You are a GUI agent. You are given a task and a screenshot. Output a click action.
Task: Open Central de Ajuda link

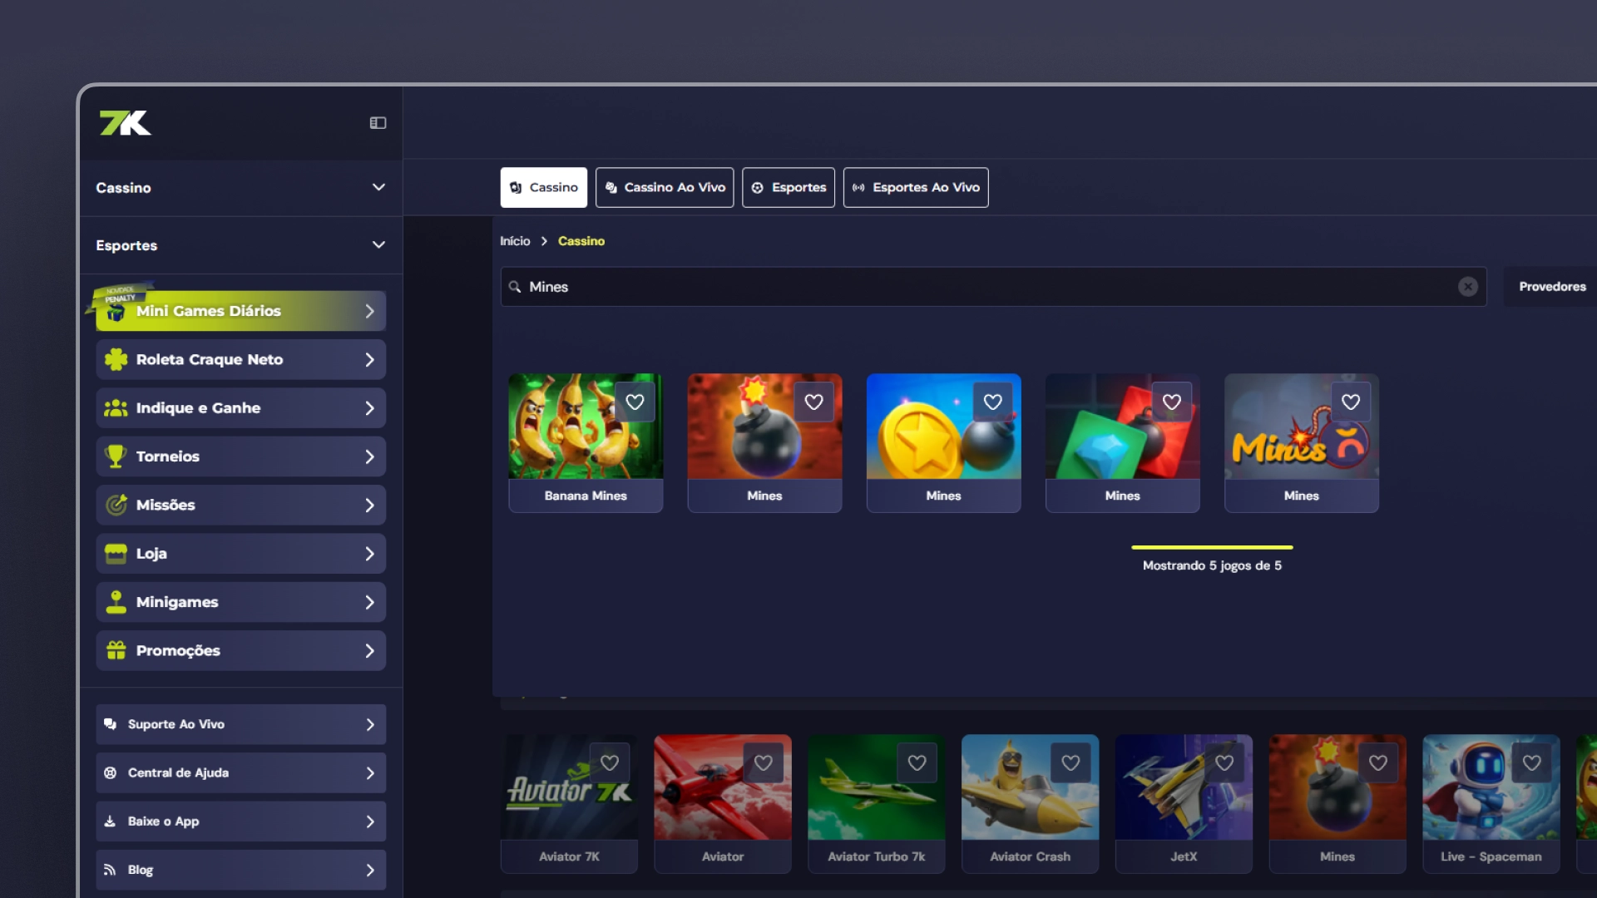tap(241, 773)
